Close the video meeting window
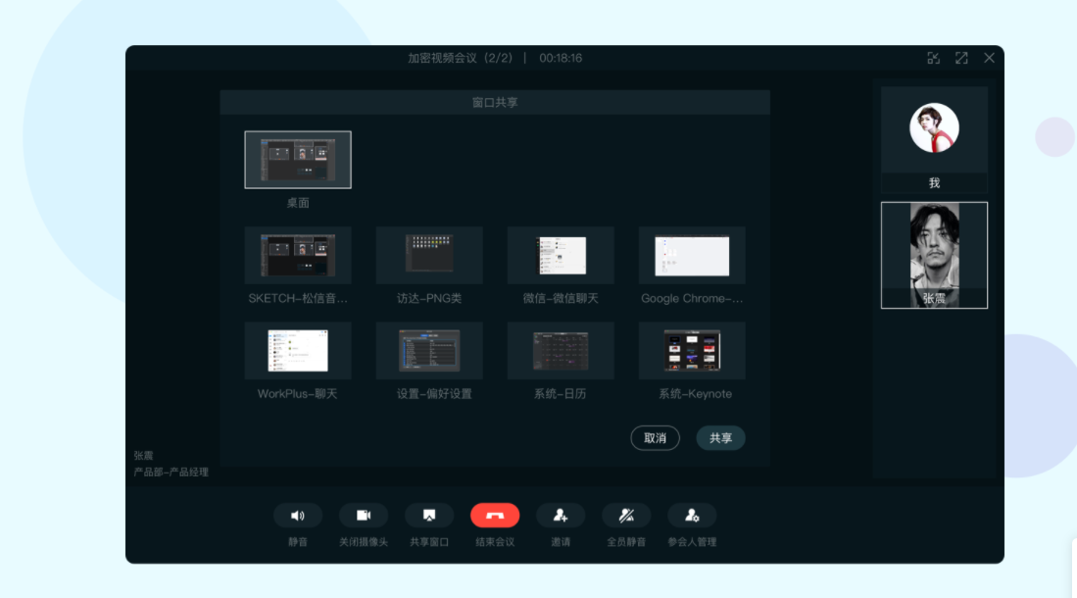 click(989, 59)
